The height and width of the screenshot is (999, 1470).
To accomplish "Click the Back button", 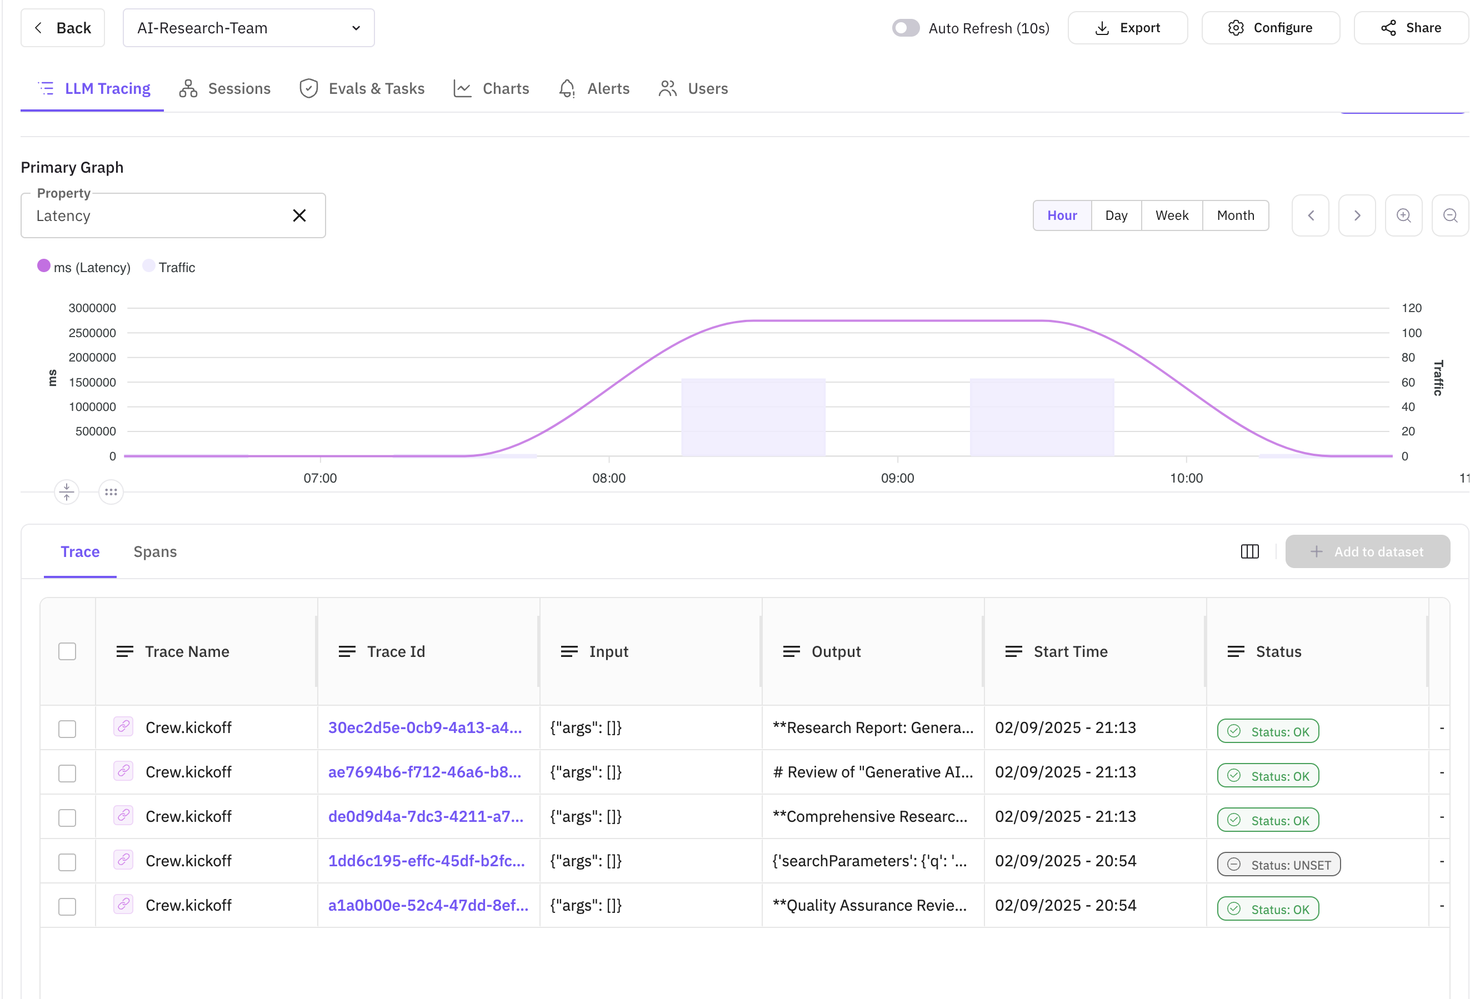I will (x=63, y=28).
